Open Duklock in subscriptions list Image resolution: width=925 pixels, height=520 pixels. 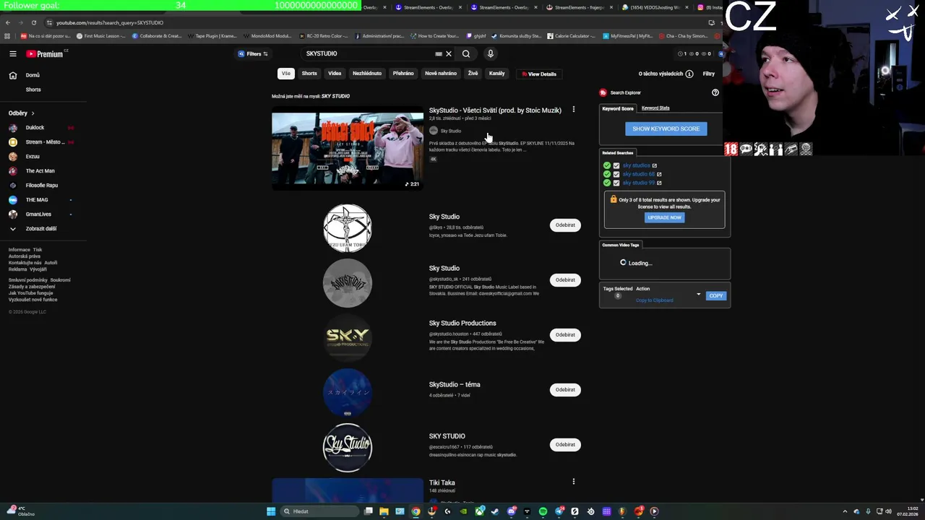(x=35, y=128)
